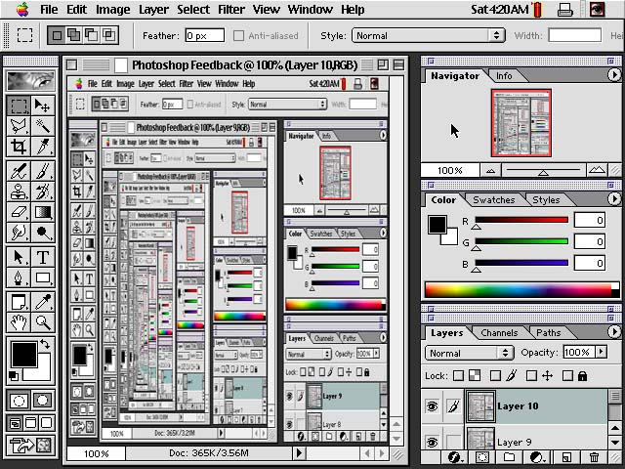Toggle Lock all checkbox beside padlock
This screenshot has height=469, width=625.
point(567,375)
